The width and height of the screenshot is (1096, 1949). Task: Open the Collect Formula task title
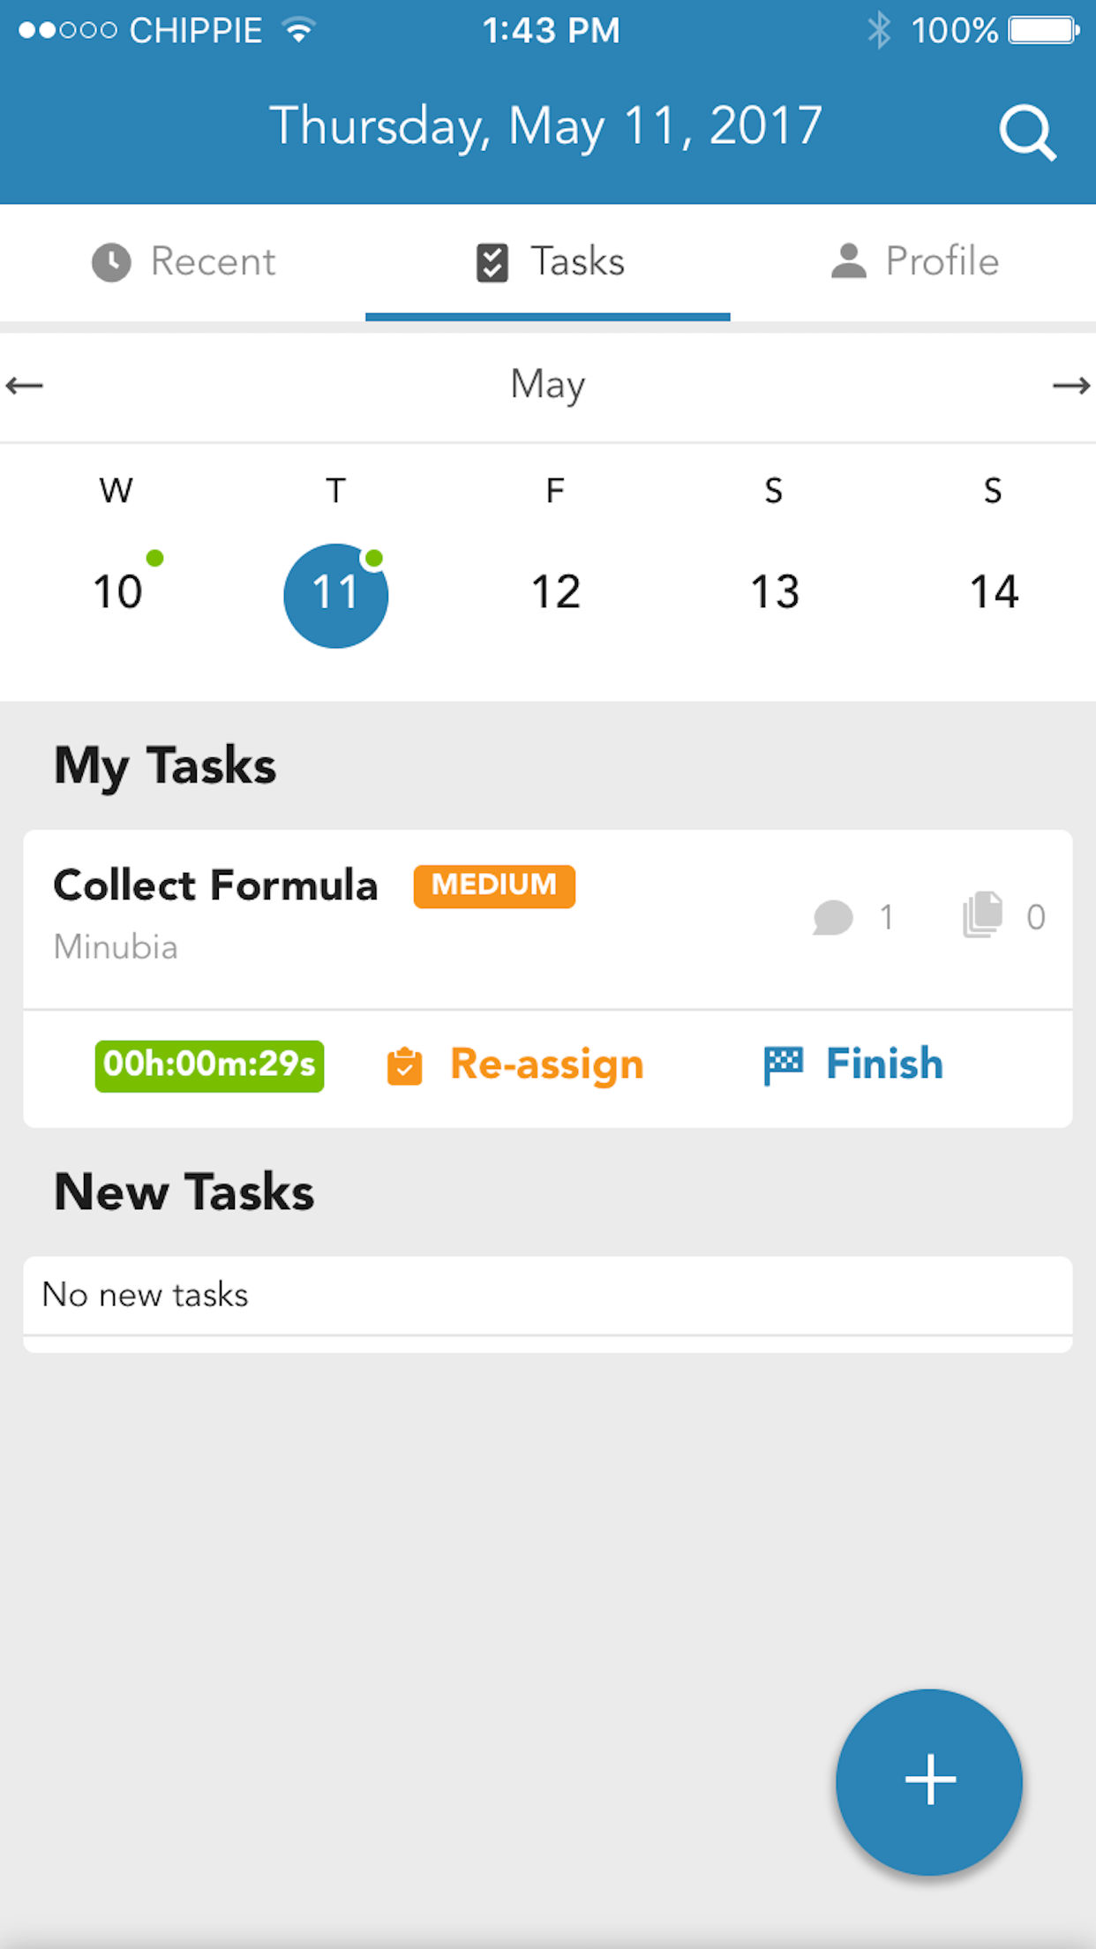pyautogui.click(x=215, y=885)
